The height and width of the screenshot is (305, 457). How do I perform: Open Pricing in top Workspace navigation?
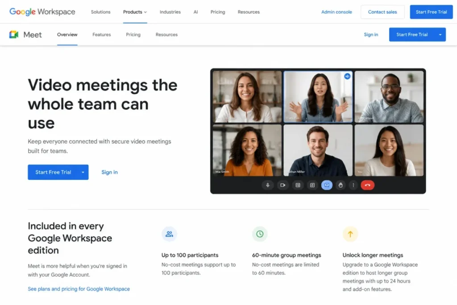(218, 12)
